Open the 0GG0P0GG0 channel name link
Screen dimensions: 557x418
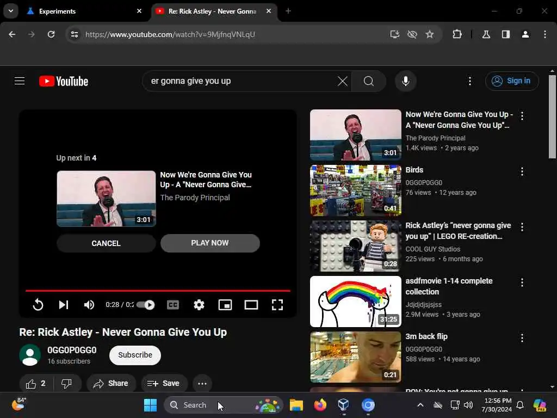click(72, 350)
